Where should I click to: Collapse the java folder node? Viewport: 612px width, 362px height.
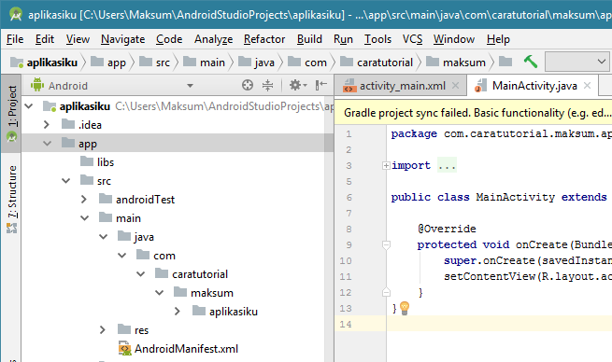[104, 237]
